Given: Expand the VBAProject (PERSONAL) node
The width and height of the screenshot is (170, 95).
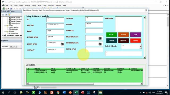Looking at the screenshot, I should (x=3, y=35).
